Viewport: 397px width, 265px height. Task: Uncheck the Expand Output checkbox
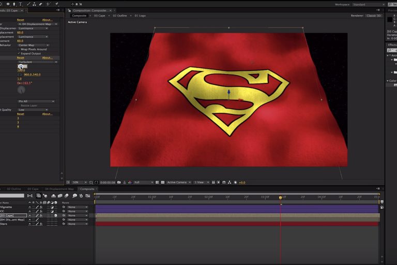pos(19,53)
